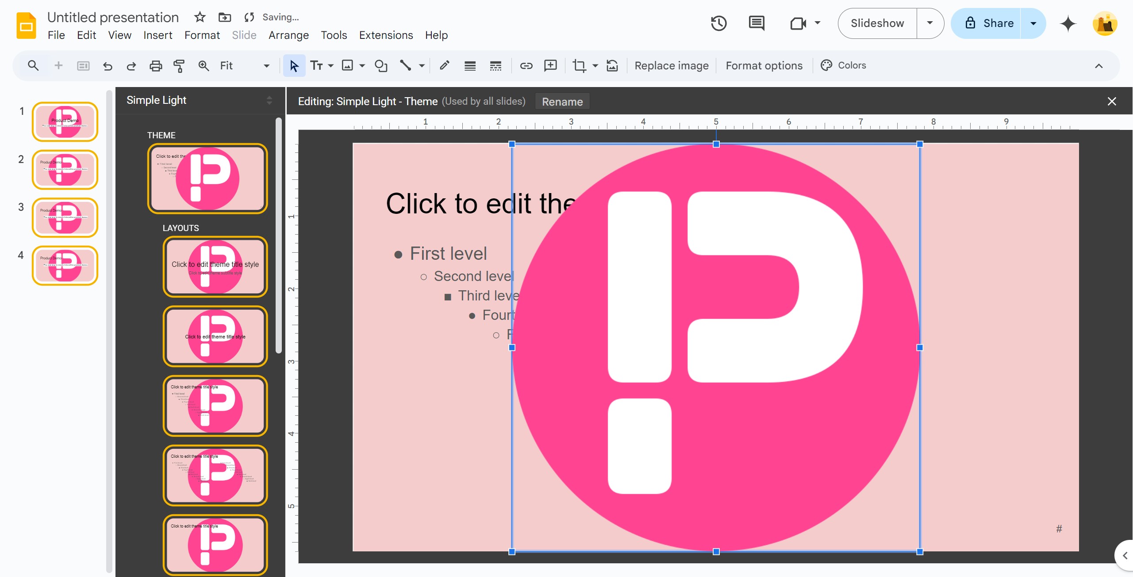Click the redo arrow
1133x577 pixels.
pos(131,66)
